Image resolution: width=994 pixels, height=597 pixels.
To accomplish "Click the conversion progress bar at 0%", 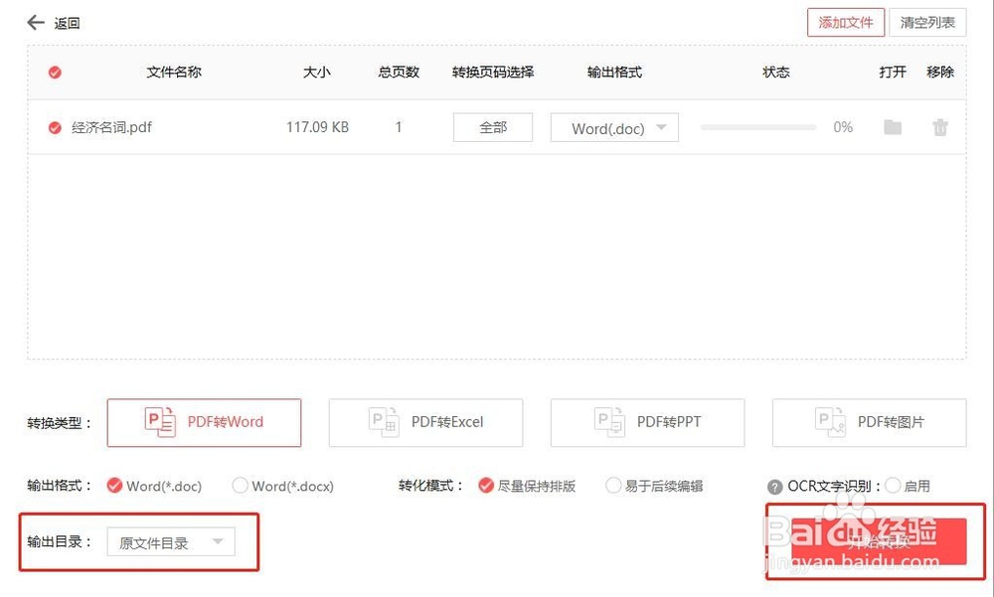I will tap(758, 127).
